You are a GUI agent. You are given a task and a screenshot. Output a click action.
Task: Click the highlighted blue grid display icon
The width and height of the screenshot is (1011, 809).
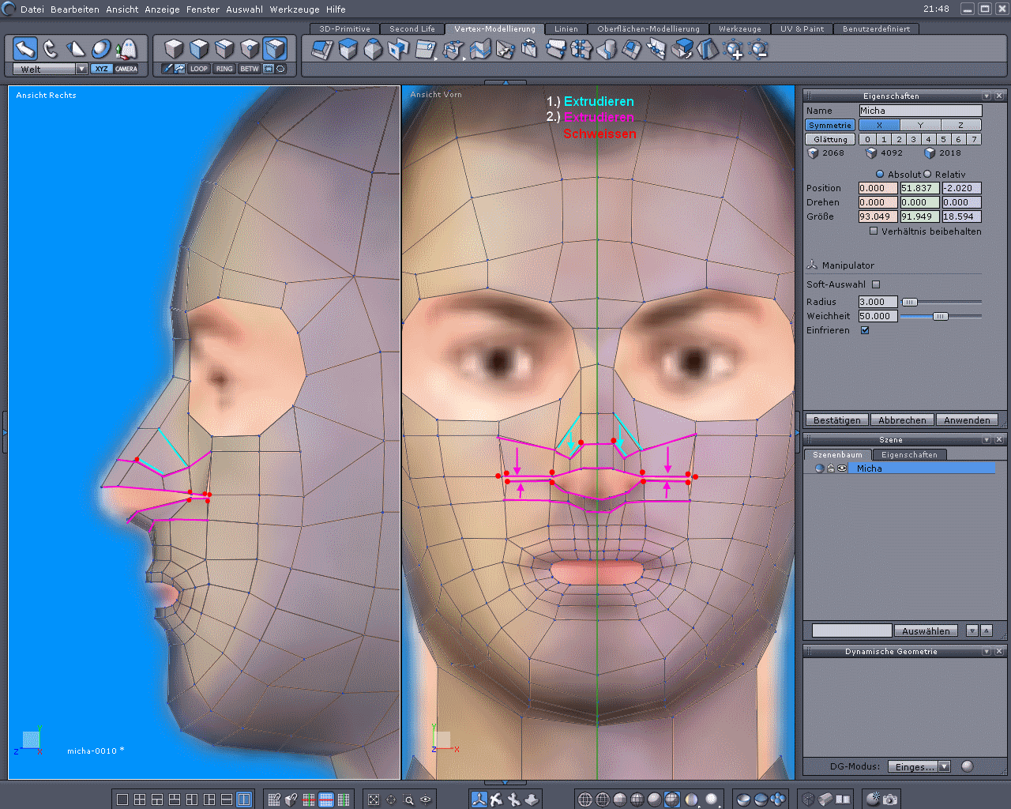pos(326,800)
